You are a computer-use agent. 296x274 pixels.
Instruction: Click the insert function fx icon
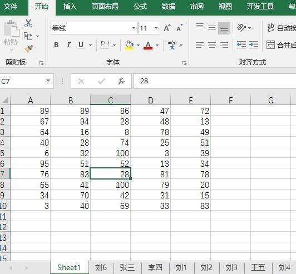[121, 81]
